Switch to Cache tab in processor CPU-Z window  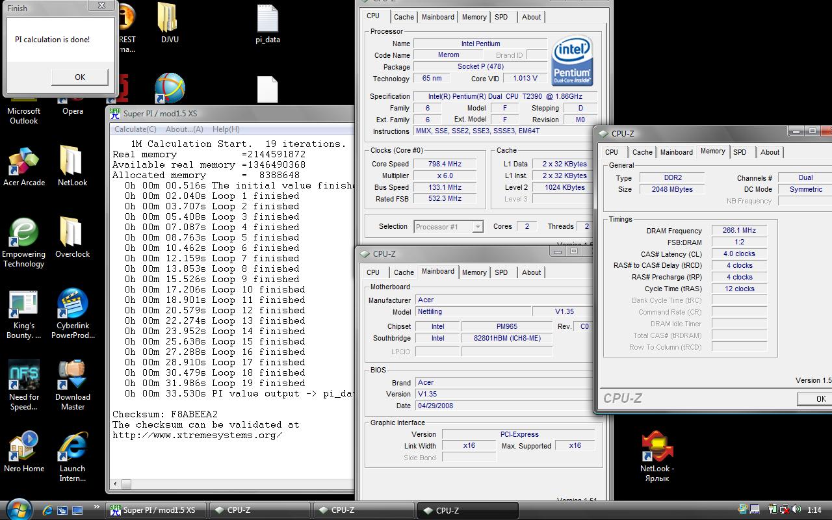(x=404, y=17)
